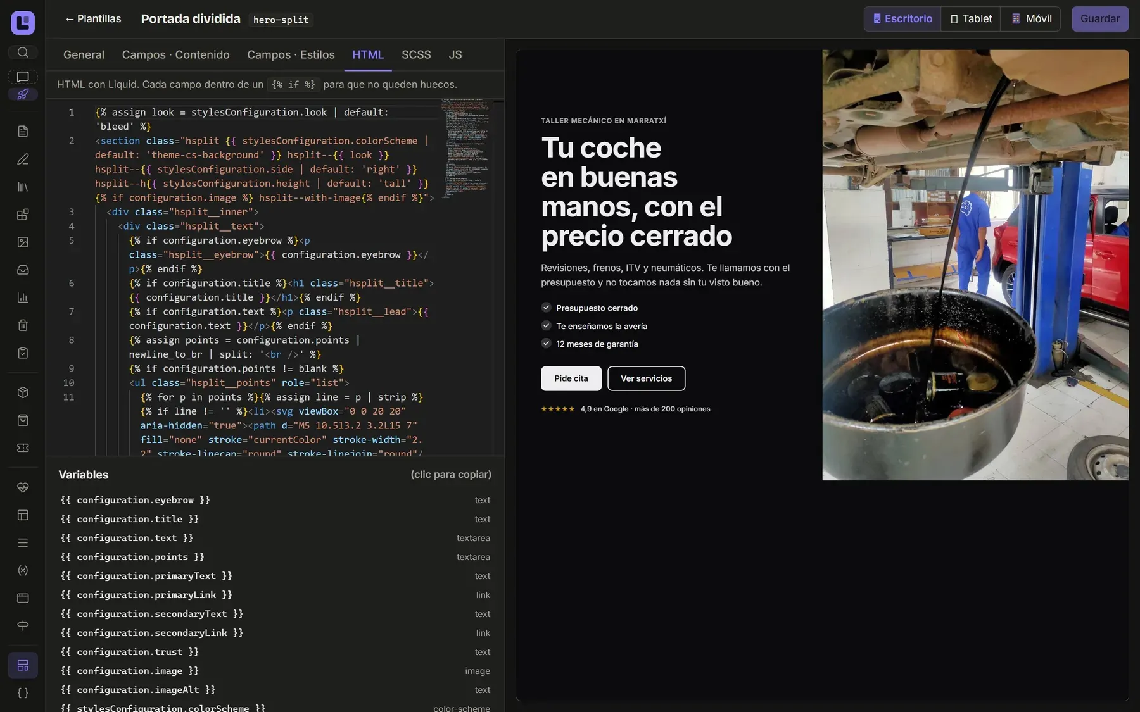This screenshot has height=712, width=1140.
Task: Open the browser window icon in sidebar
Action: point(23,598)
